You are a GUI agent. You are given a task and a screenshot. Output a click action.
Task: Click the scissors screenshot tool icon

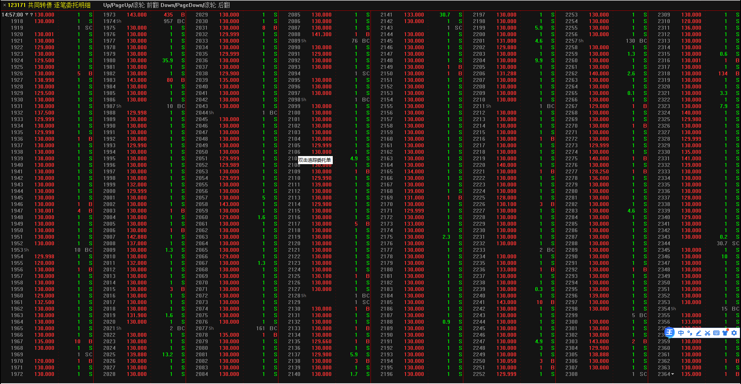[707, 333]
